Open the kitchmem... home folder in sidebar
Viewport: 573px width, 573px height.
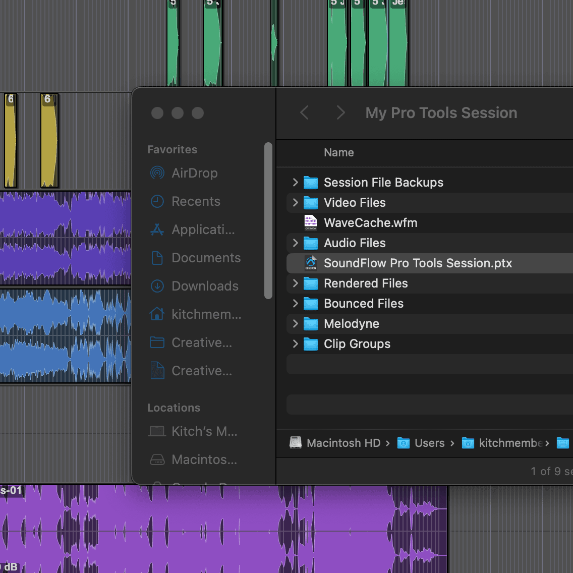pos(196,314)
